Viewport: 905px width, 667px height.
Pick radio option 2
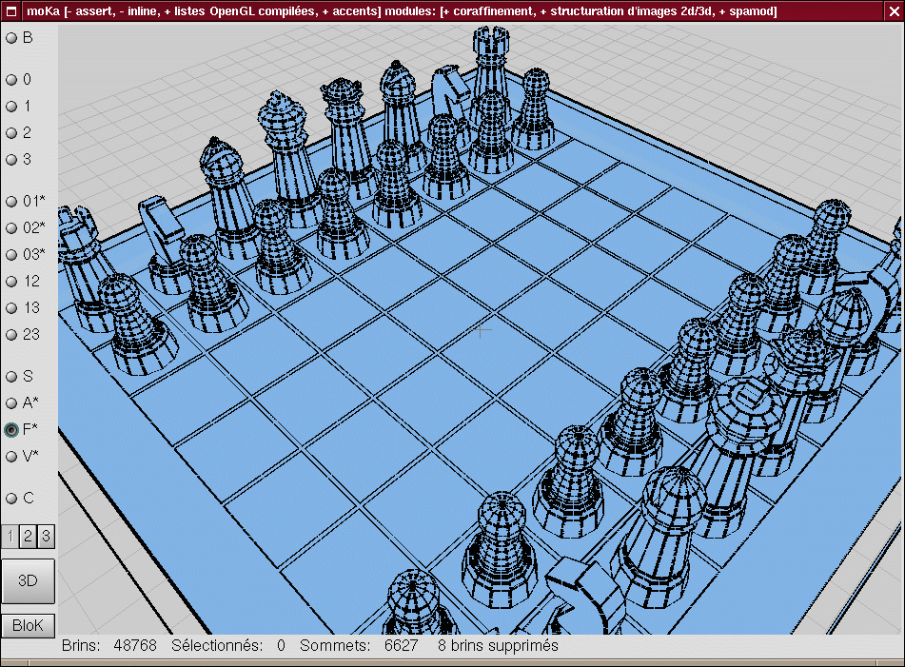point(12,133)
